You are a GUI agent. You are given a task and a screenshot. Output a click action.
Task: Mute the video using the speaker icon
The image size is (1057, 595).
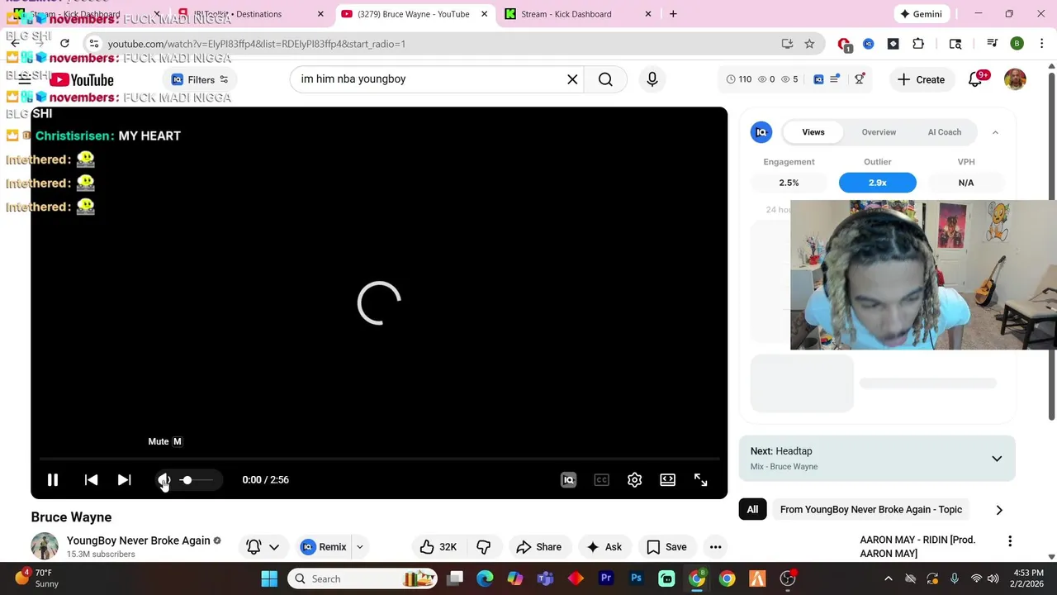coord(164,479)
